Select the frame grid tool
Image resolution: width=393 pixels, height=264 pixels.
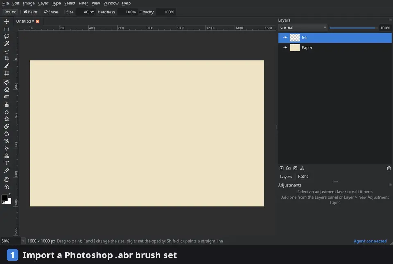(x=7, y=73)
